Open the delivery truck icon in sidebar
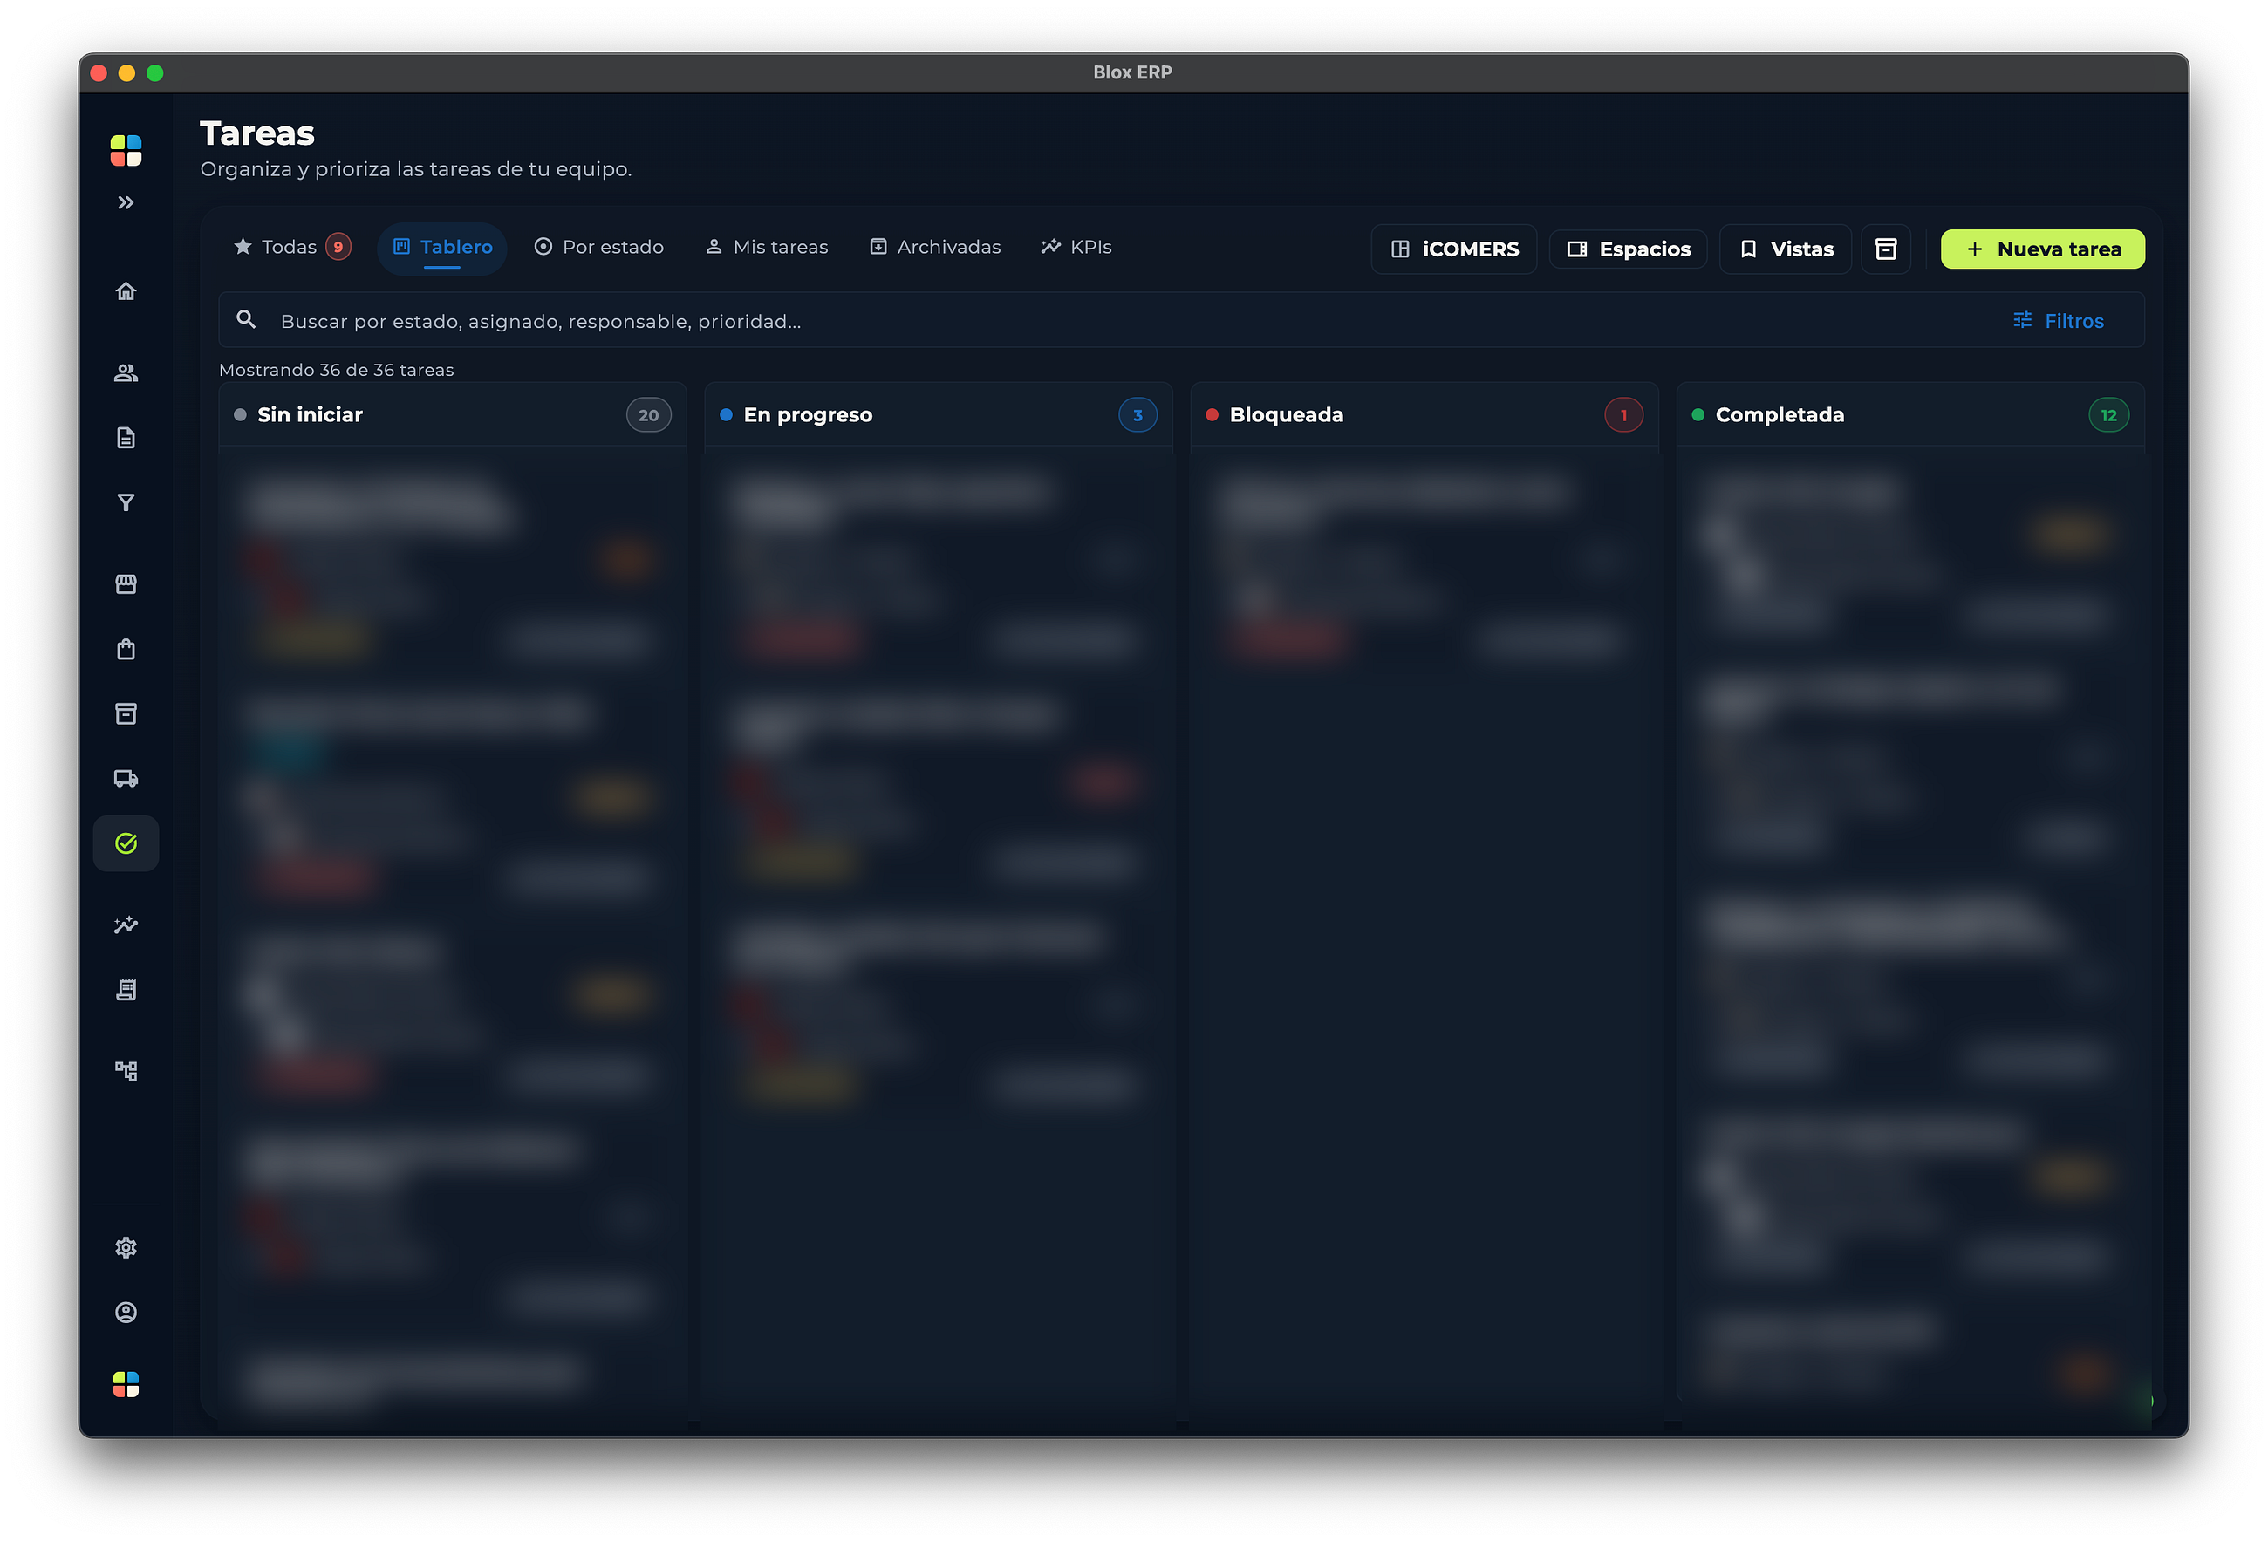This screenshot has height=1542, width=2268. (126, 779)
